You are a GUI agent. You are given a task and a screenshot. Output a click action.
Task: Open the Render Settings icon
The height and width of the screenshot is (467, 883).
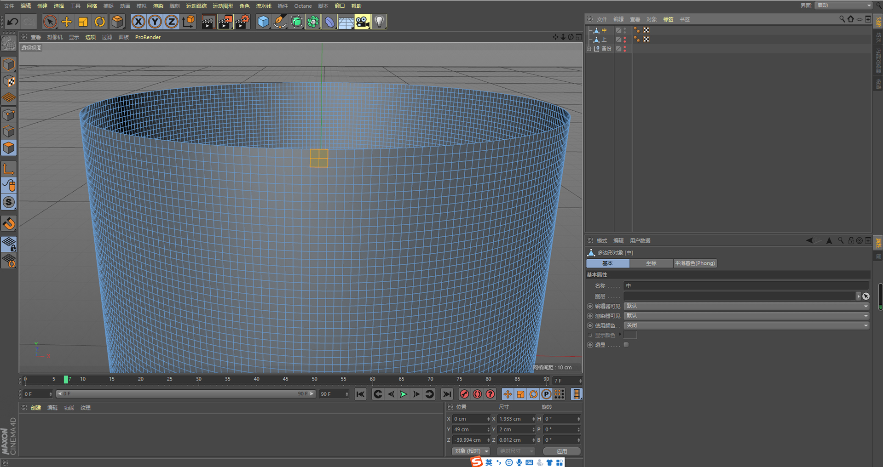[242, 22]
